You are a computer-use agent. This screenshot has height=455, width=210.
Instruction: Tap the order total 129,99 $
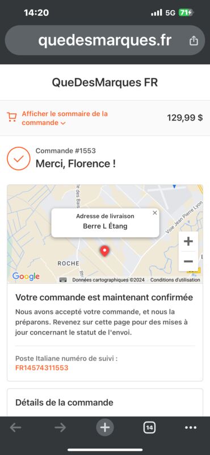click(185, 118)
